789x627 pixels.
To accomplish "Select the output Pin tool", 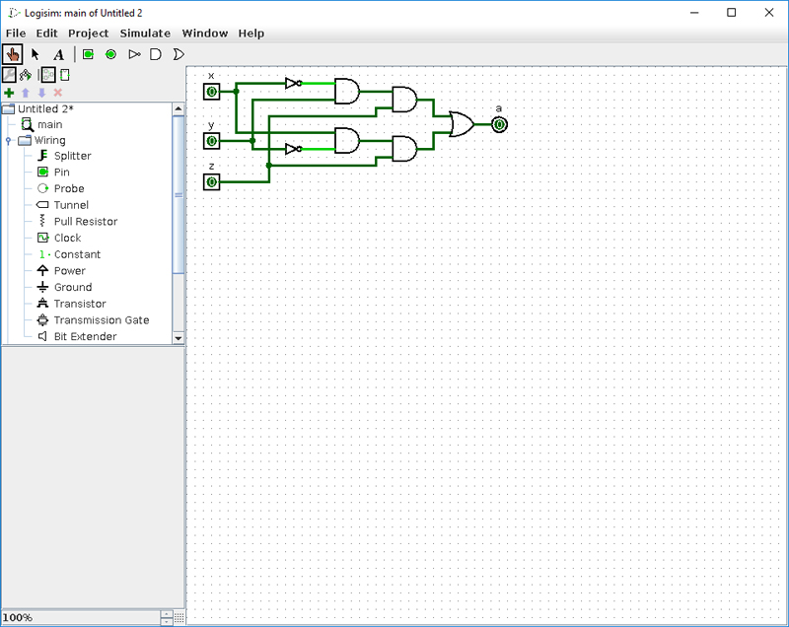I will (x=111, y=54).
